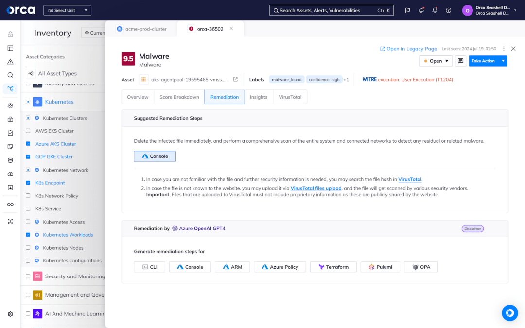The width and height of the screenshot is (525, 328).
Task: Check the Management and Governance checkbox
Action: point(28,295)
